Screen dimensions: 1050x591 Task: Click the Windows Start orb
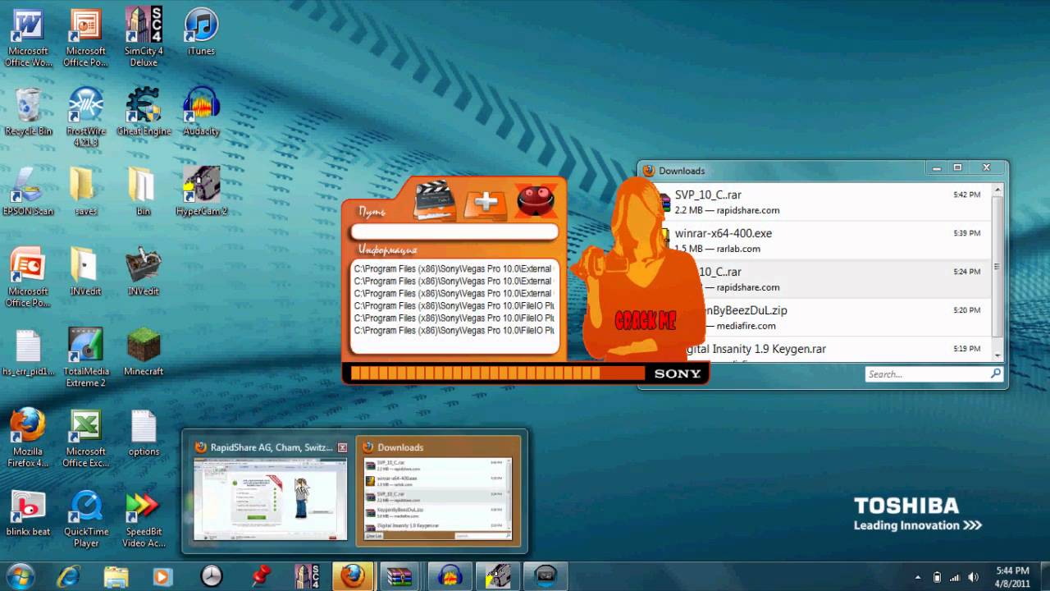point(20,576)
